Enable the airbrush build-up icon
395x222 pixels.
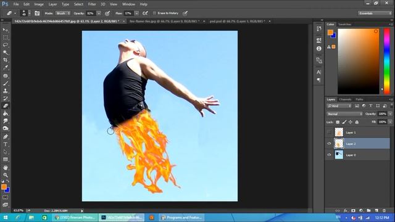point(146,13)
